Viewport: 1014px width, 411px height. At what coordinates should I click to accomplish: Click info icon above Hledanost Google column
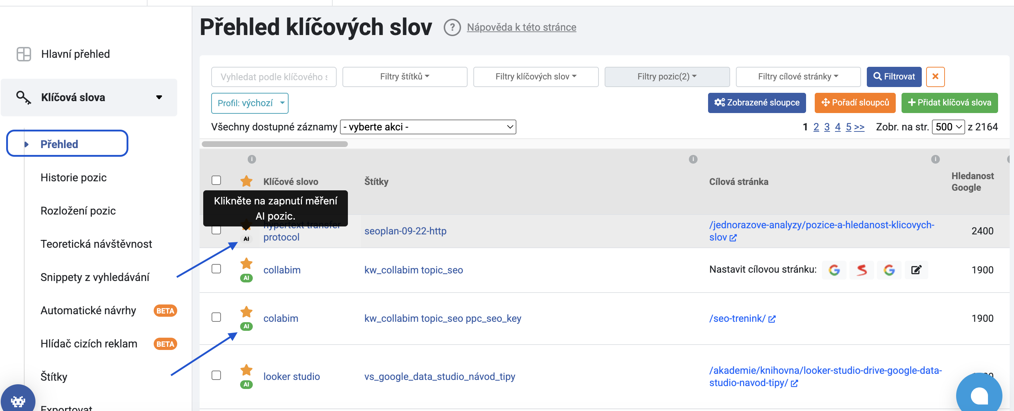click(936, 159)
